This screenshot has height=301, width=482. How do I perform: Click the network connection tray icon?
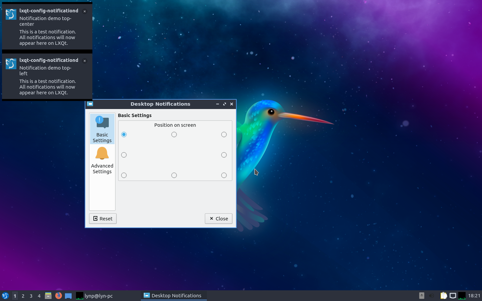[453, 296]
